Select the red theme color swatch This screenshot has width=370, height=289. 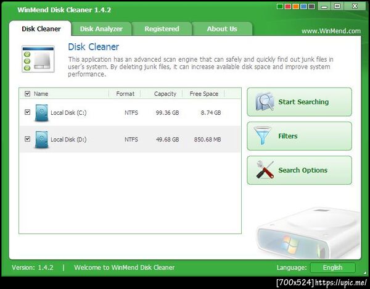(x=288, y=6)
